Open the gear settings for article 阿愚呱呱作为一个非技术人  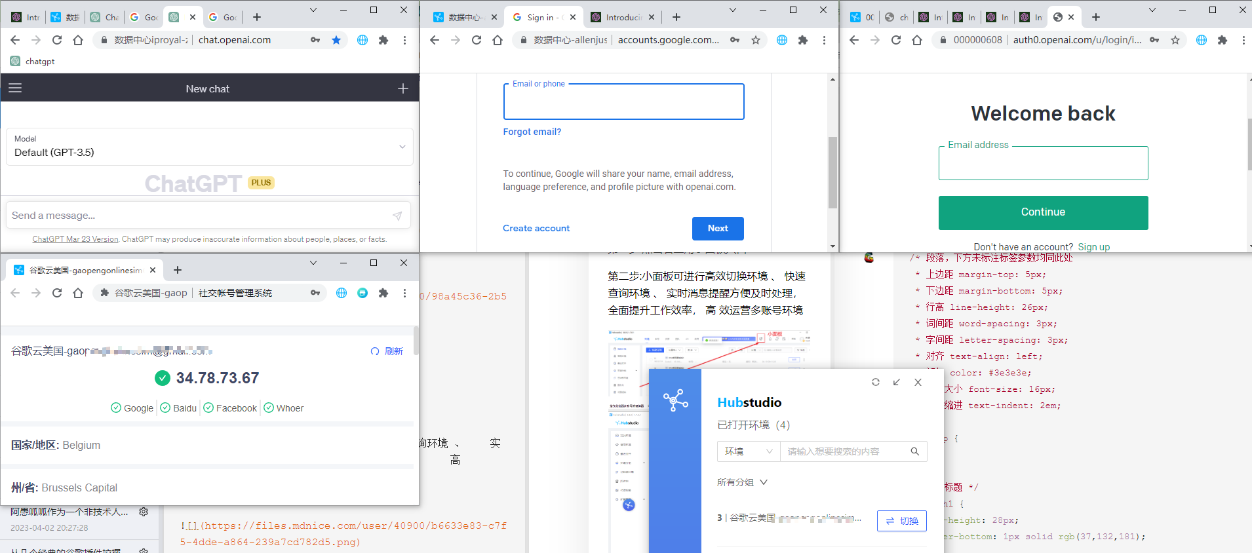[144, 512]
